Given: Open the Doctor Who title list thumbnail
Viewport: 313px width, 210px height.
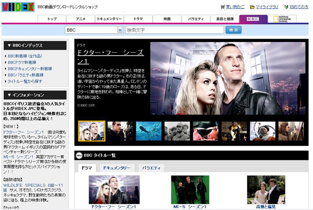Looking at the screenshot, I should tap(114, 189).
